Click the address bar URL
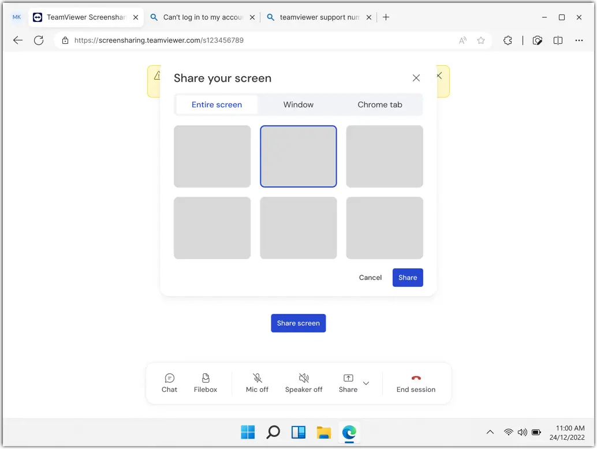 click(159, 40)
